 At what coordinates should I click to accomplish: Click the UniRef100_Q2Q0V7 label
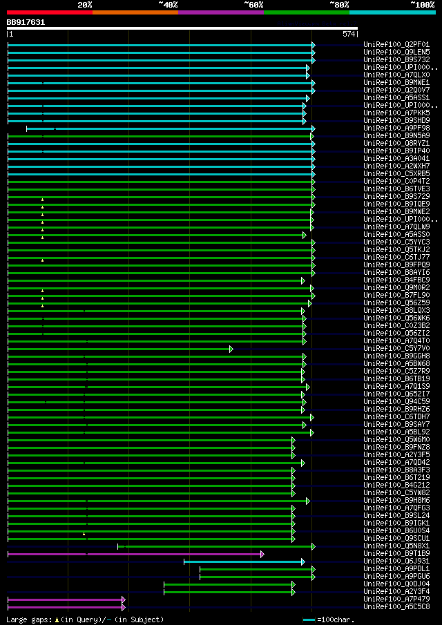click(396, 90)
